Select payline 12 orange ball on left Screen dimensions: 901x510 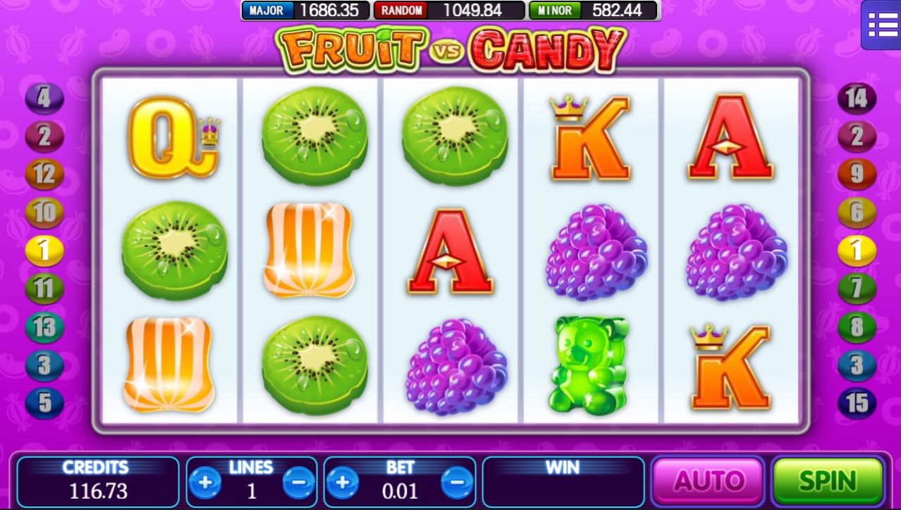[44, 174]
